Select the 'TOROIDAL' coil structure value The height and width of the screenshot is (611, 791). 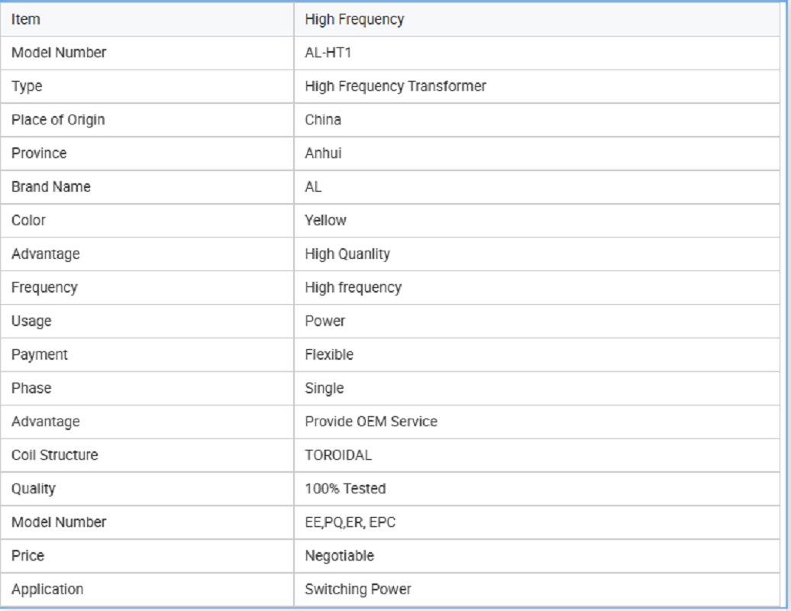(338, 455)
